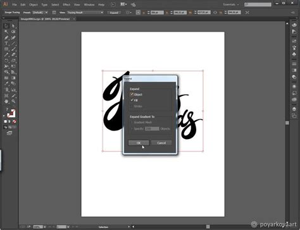Open the Layers panel icon
Screen dimensions: 300x230
pos(294,109)
